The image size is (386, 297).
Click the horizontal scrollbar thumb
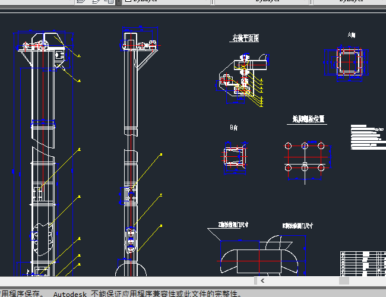(344, 281)
